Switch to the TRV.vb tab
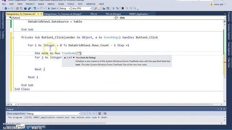The width and height of the screenshot is (232, 130). click(x=94, y=14)
